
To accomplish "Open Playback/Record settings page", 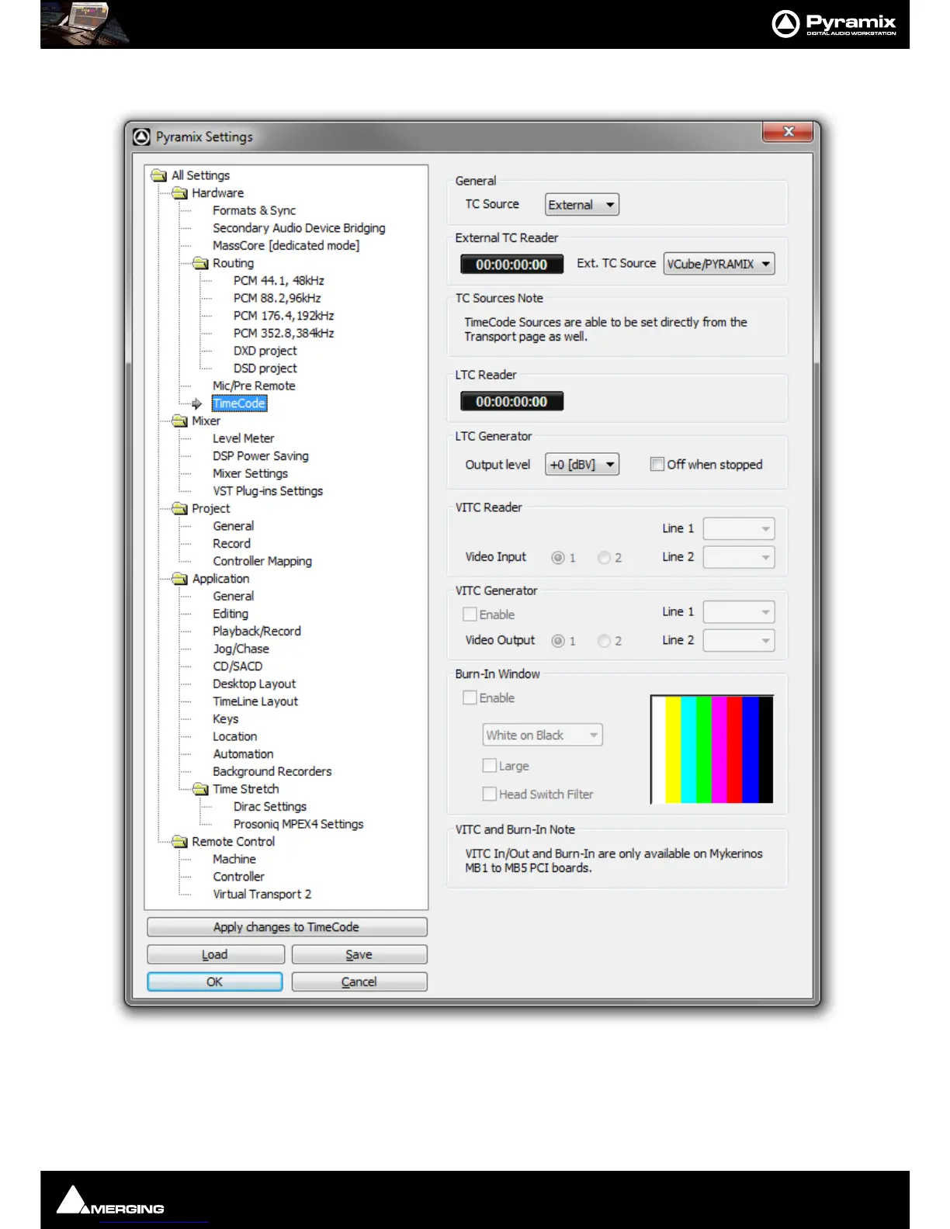I will (x=257, y=632).
